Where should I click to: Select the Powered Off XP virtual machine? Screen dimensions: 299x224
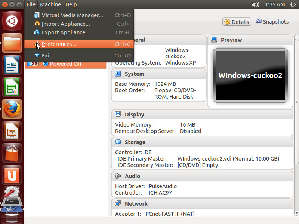(x=65, y=64)
